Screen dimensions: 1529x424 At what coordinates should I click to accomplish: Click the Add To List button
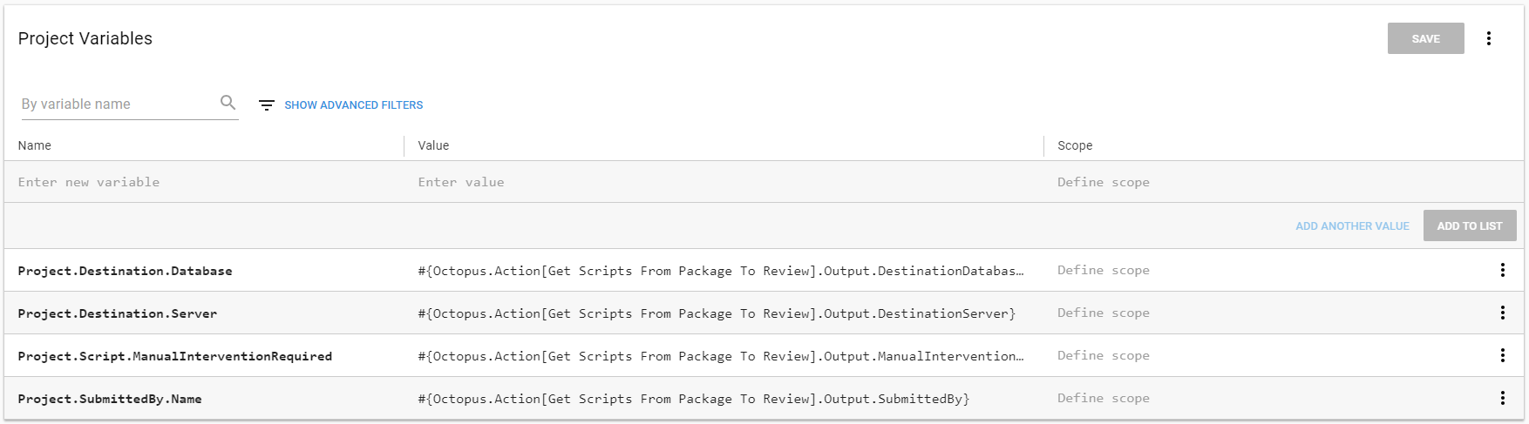(1469, 225)
